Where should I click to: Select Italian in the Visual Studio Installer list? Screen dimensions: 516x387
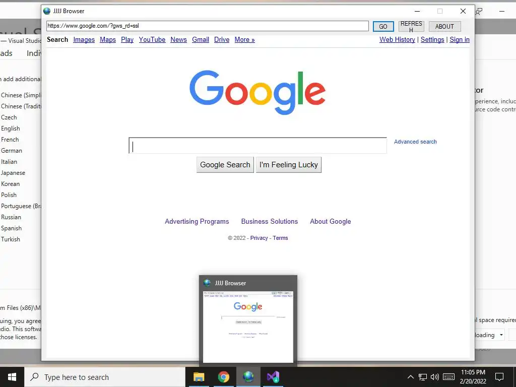[9, 162]
